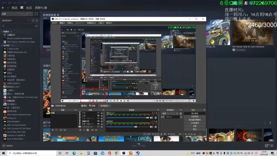Adjust the 桌面音频 volume slider
Viewport: 277px width, 156px height.
pyautogui.click(x=127, y=127)
